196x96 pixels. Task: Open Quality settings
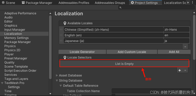coord(9,62)
